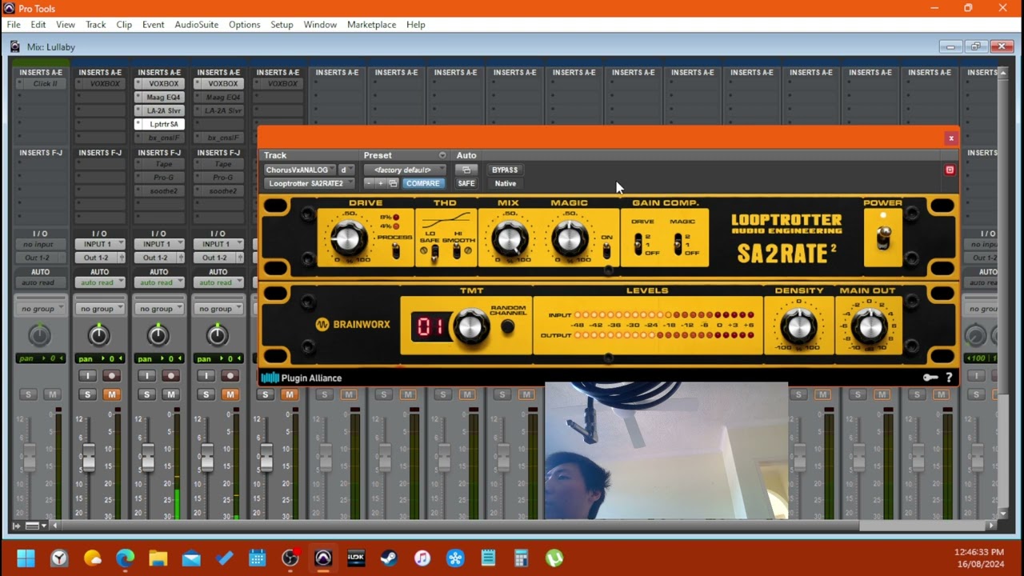1024x576 pixels.
Task: Click the BYPASS button
Action: pyautogui.click(x=505, y=170)
